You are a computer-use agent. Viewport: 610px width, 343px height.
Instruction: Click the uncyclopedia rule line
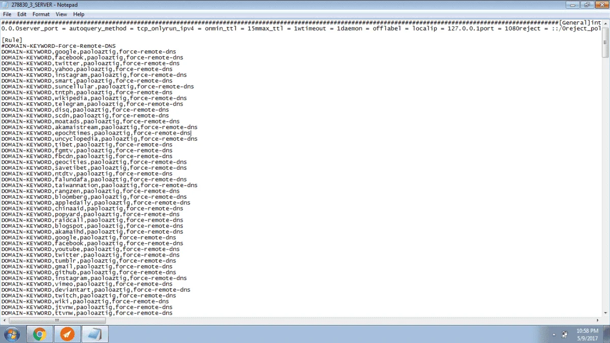point(99,139)
